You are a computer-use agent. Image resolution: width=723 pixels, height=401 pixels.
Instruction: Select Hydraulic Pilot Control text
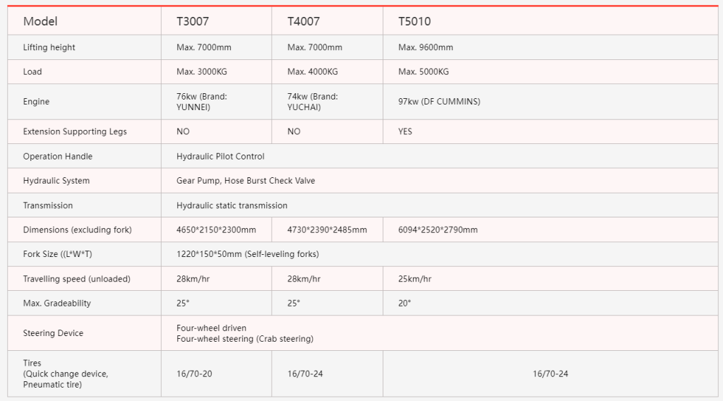220,156
